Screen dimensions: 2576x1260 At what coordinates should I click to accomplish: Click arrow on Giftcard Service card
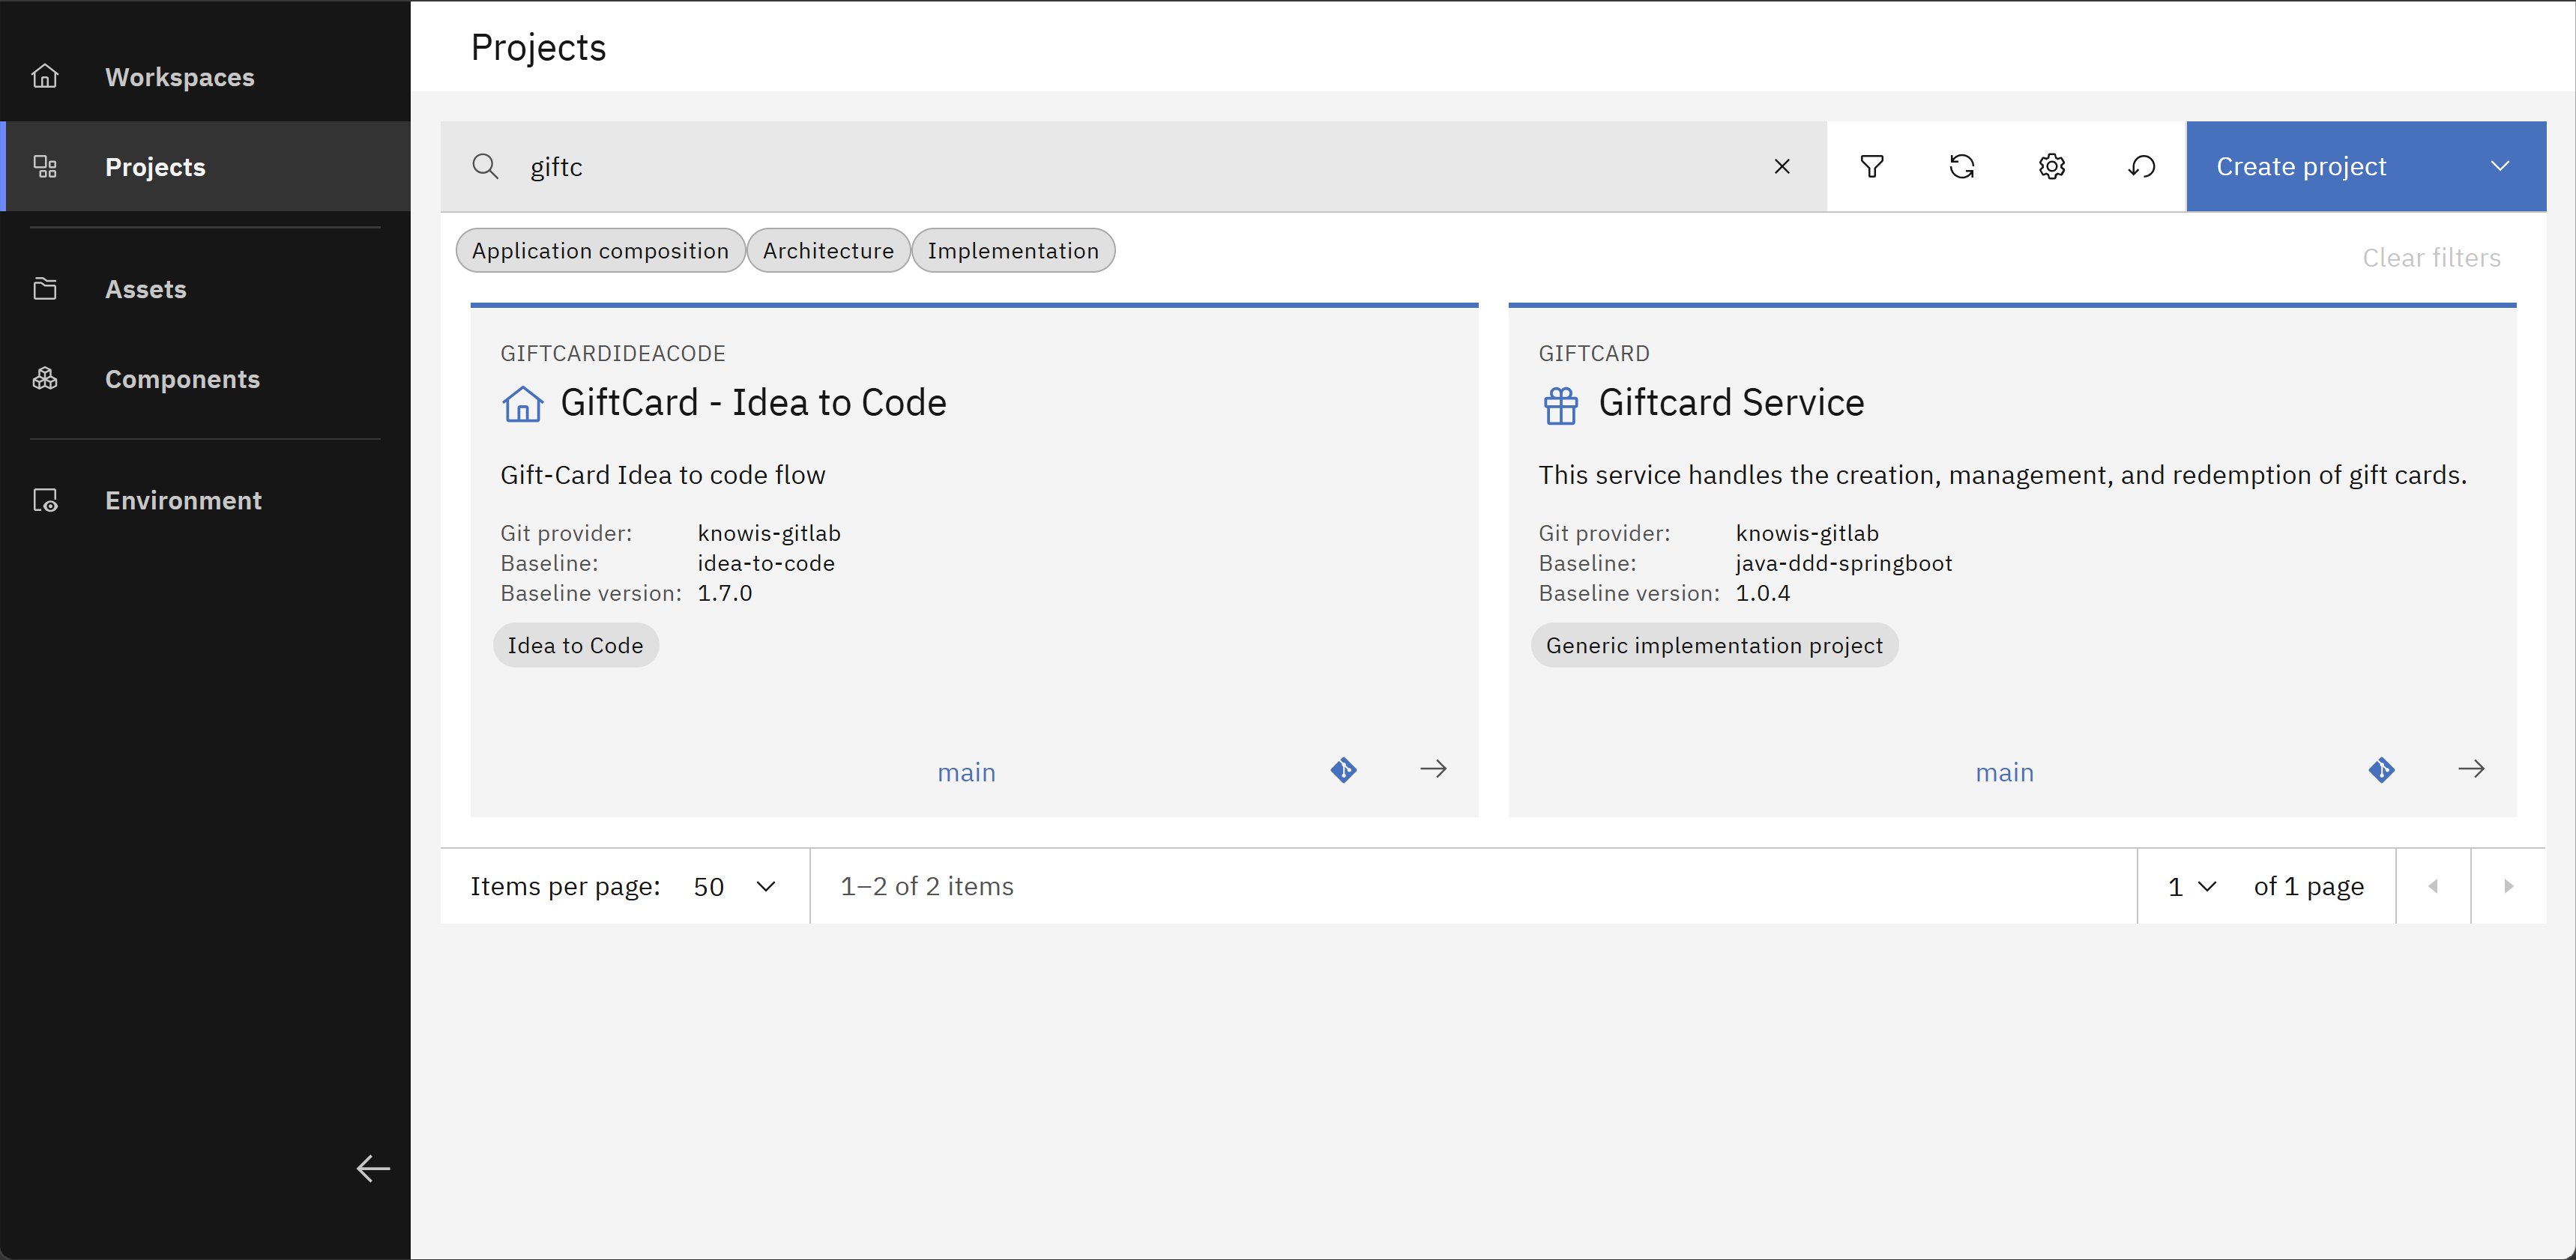2471,769
